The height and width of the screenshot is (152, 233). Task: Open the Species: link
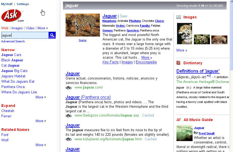[133, 30]
